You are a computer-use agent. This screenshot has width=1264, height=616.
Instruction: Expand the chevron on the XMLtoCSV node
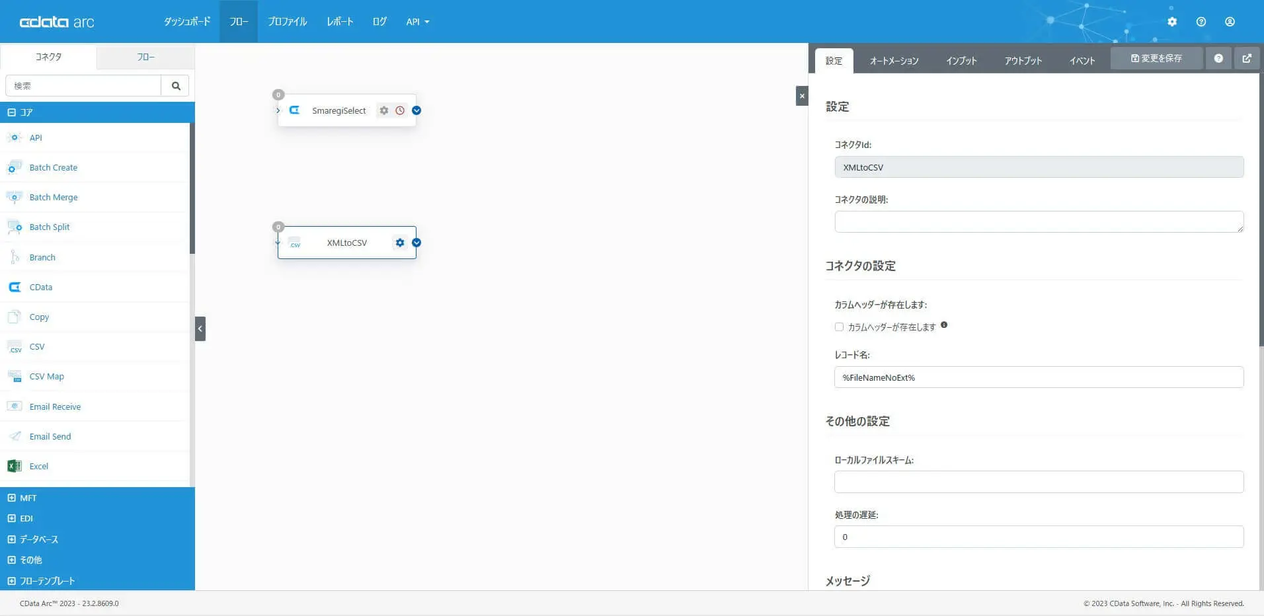click(x=416, y=243)
